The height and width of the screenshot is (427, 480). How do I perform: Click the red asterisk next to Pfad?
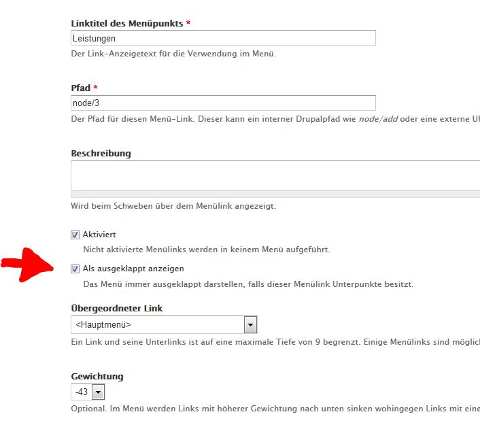coord(97,88)
